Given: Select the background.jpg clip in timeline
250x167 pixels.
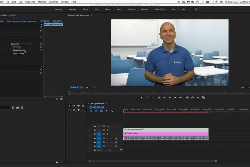Looking at the screenshot, I should 166,134.
